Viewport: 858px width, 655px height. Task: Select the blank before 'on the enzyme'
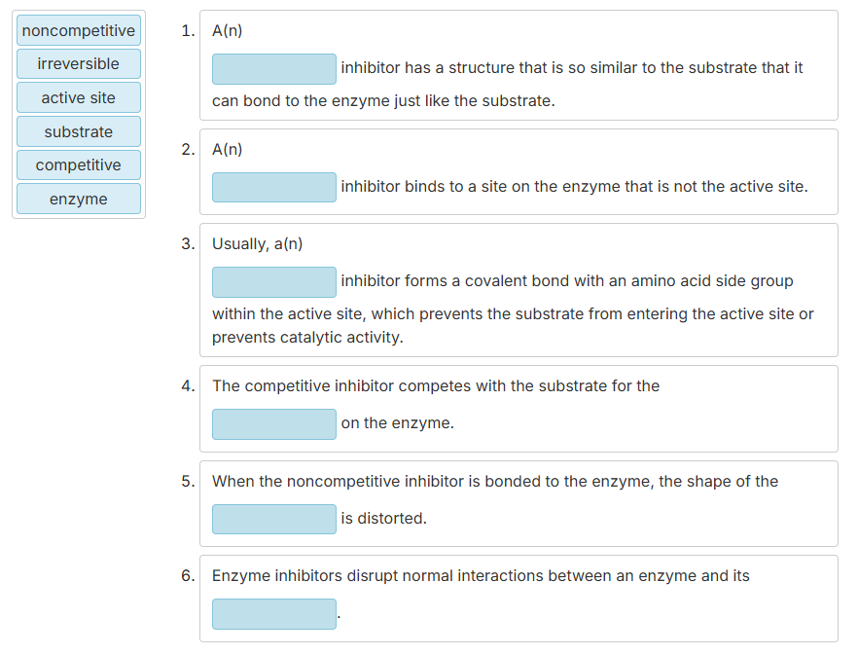point(274,424)
